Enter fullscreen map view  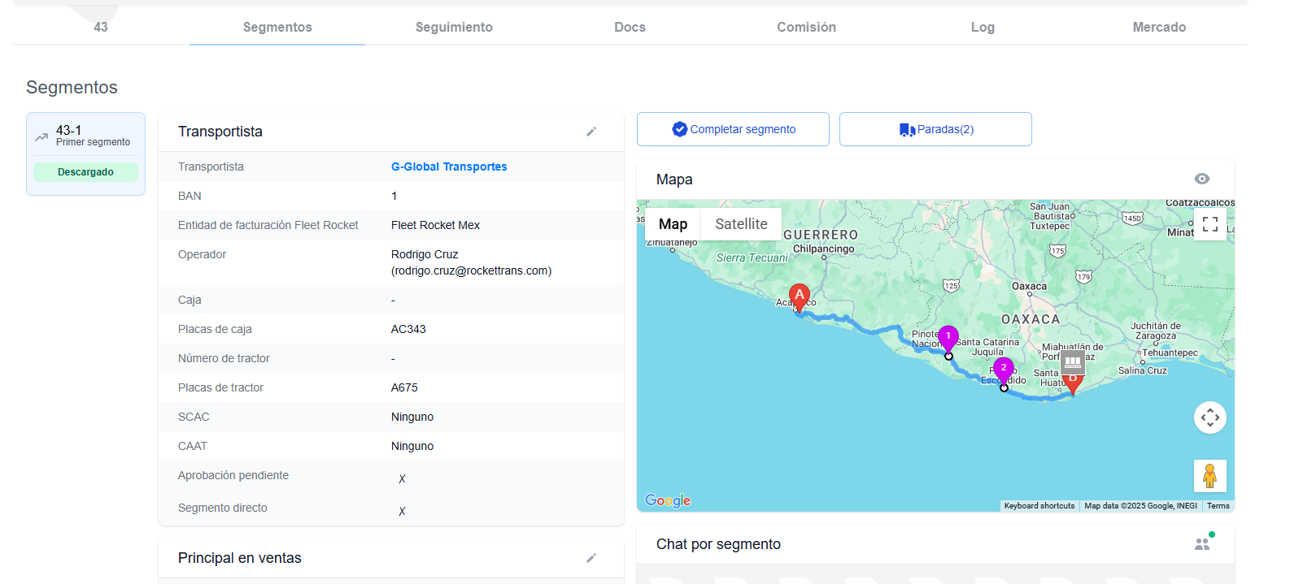(1209, 224)
